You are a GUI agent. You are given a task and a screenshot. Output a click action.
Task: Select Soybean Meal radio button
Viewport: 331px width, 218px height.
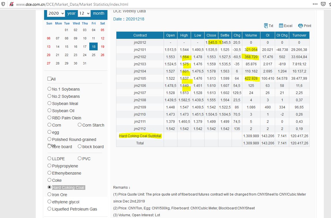tap(49, 103)
